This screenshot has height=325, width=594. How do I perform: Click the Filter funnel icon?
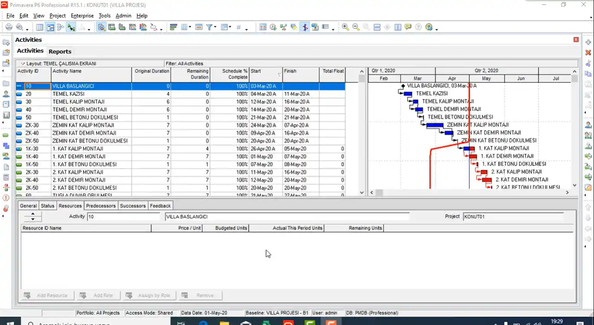(x=209, y=27)
